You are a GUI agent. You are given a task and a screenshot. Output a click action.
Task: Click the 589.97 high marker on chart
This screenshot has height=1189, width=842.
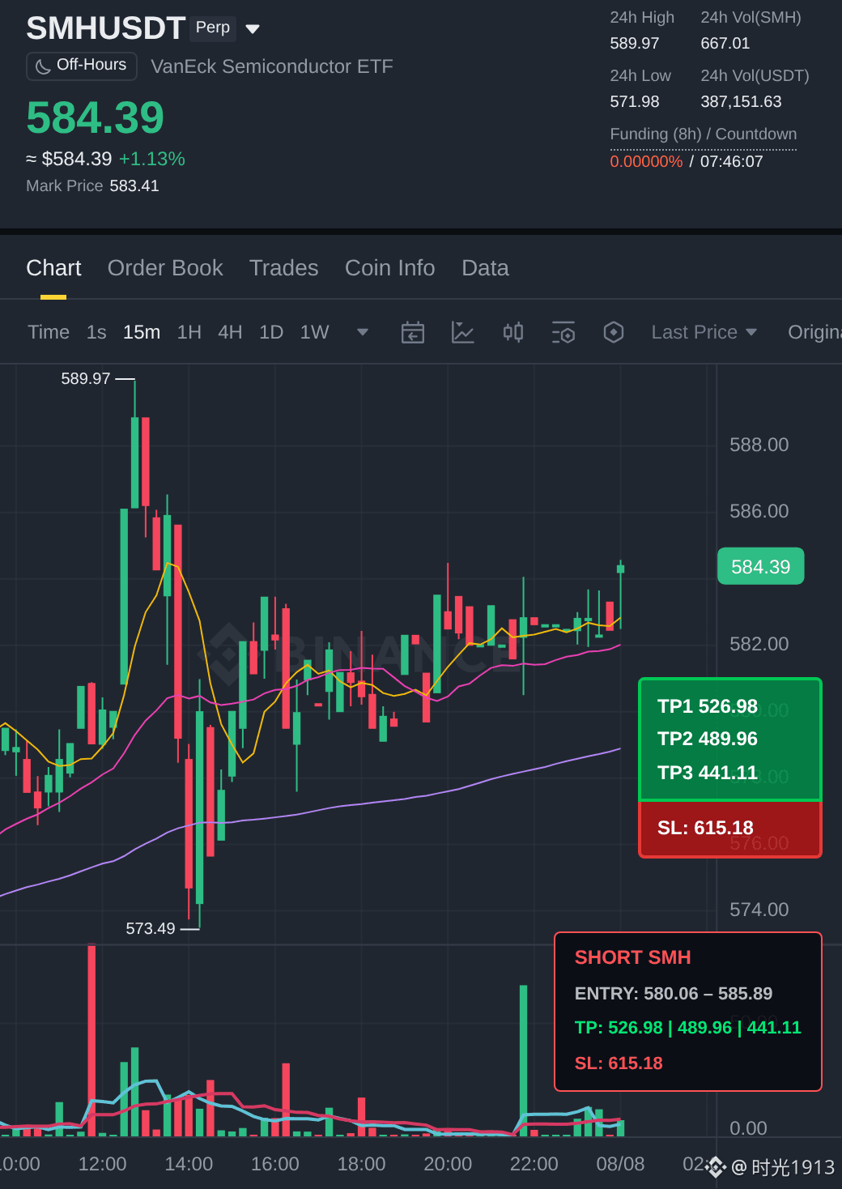tap(86, 378)
